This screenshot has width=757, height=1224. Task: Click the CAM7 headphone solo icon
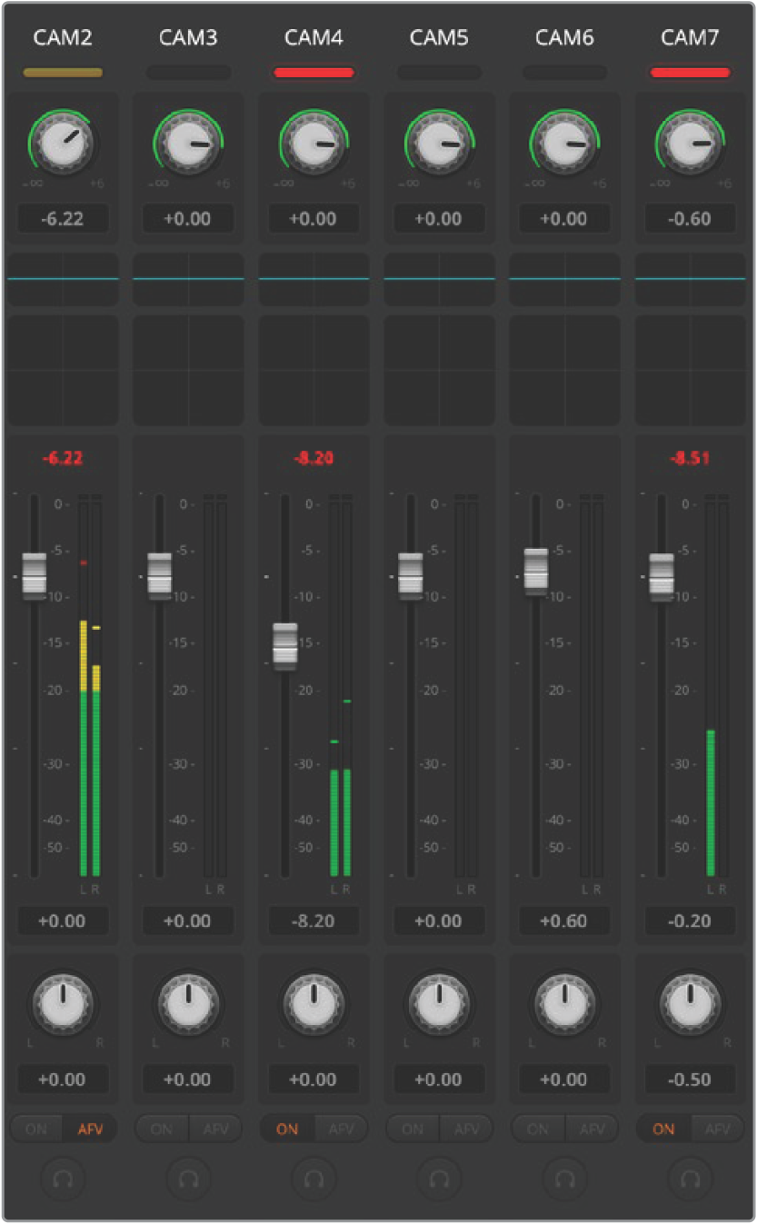(690, 1179)
